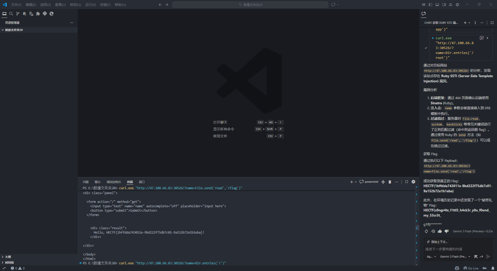Image resolution: width=497 pixels, height=271 pixels.
Task: Open the Search view in the activity bar
Action: pyautogui.click(x=11, y=14)
